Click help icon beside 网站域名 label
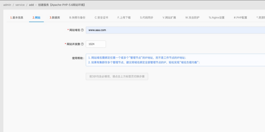 [82, 30]
